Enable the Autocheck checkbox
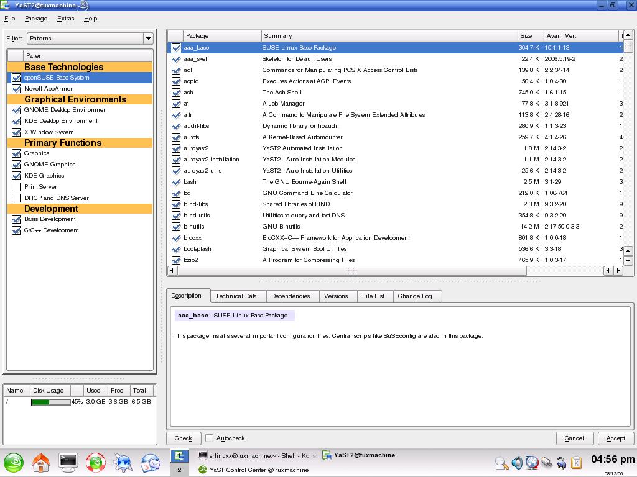Viewport: 637px width, 477px height. coord(209,438)
